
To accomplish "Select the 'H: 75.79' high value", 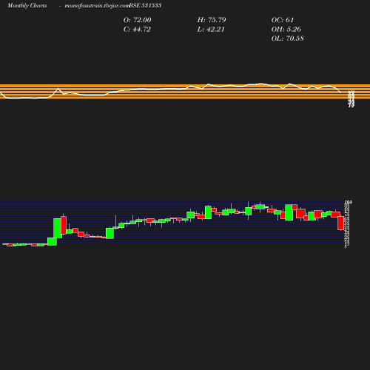I will click(x=212, y=20).
